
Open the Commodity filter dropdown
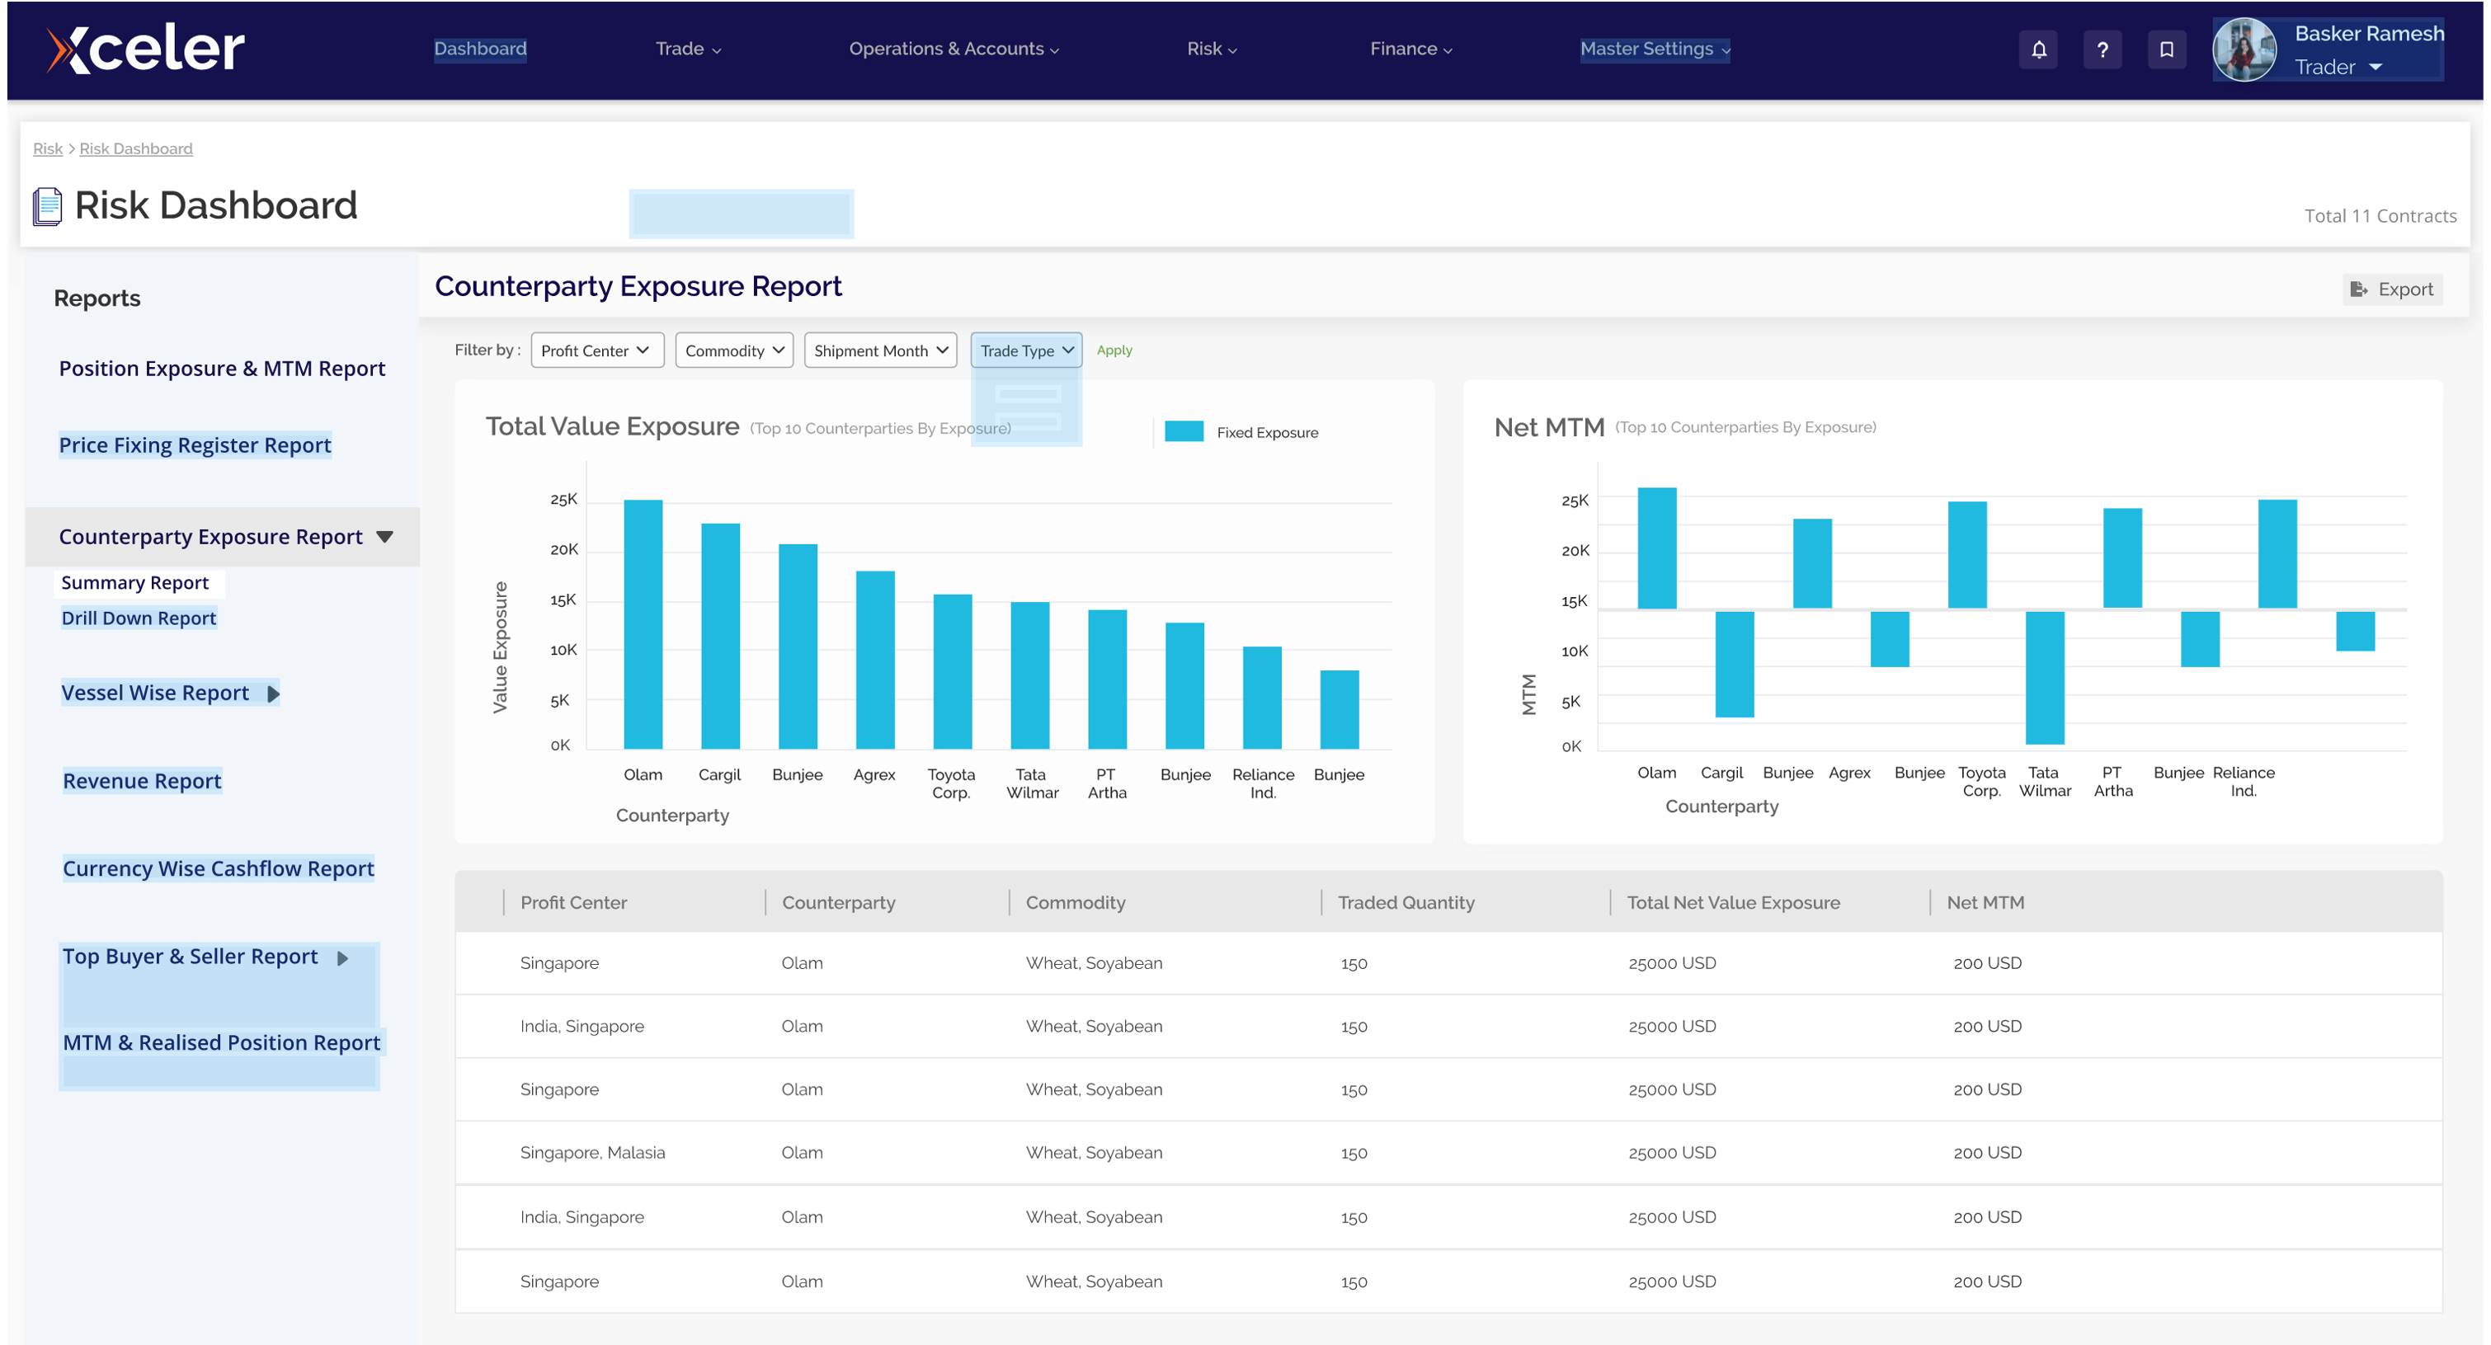coord(734,350)
